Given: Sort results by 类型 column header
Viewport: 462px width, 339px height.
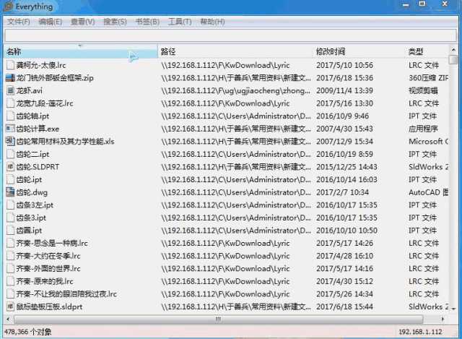Looking at the screenshot, I should pos(427,51).
